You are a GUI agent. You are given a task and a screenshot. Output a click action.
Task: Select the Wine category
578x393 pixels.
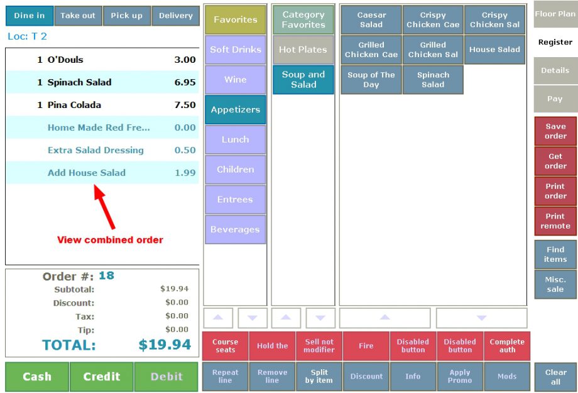tap(235, 79)
